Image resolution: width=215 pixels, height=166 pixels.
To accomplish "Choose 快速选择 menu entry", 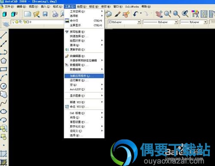I will pos(84,36).
